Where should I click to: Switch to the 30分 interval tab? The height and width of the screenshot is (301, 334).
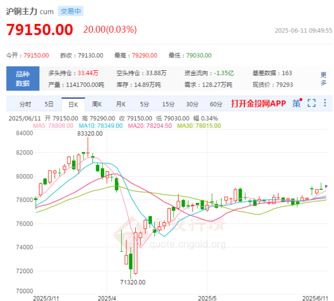tap(192, 104)
